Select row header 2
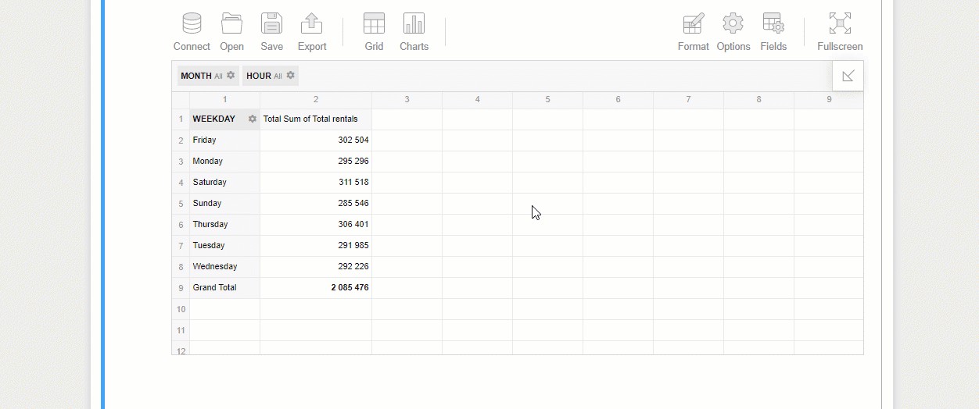The width and height of the screenshot is (979, 409). [x=181, y=140]
